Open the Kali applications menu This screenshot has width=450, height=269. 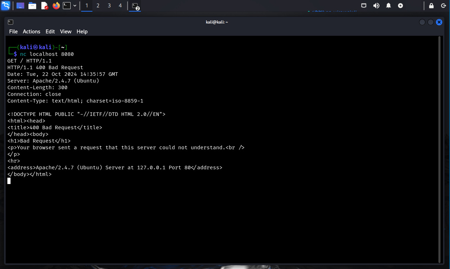pyautogui.click(x=6, y=6)
